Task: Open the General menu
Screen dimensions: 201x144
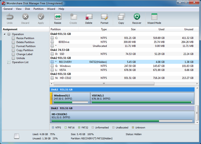Action: click(8, 9)
